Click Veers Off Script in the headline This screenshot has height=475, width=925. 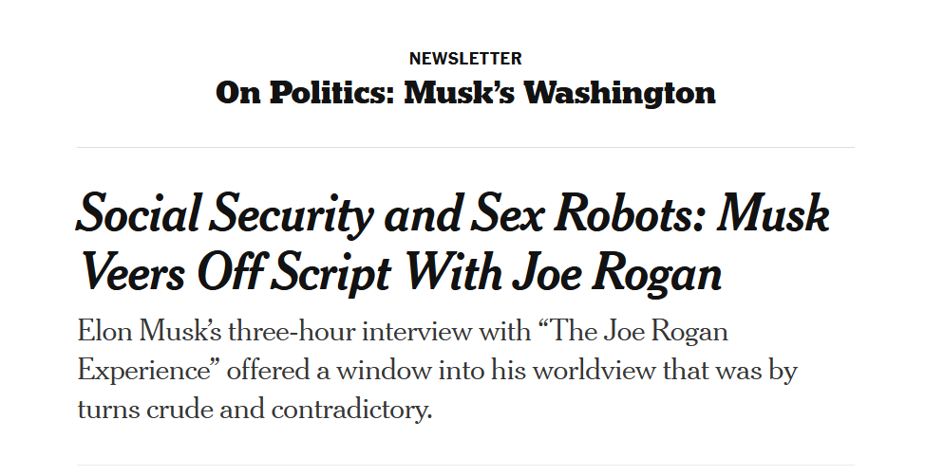click(x=236, y=273)
